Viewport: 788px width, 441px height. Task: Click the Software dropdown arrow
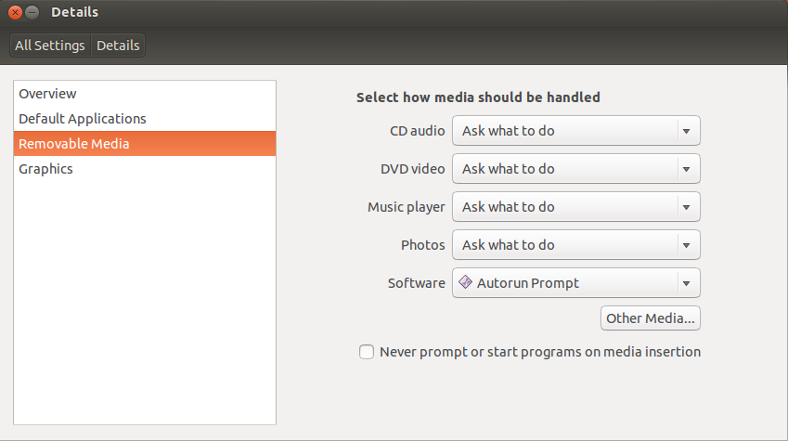pyautogui.click(x=686, y=283)
